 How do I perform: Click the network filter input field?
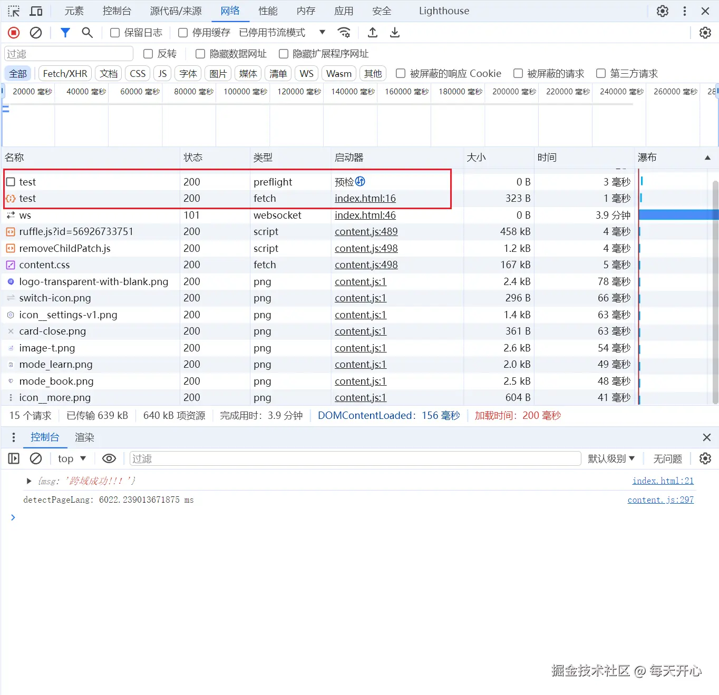click(x=69, y=54)
